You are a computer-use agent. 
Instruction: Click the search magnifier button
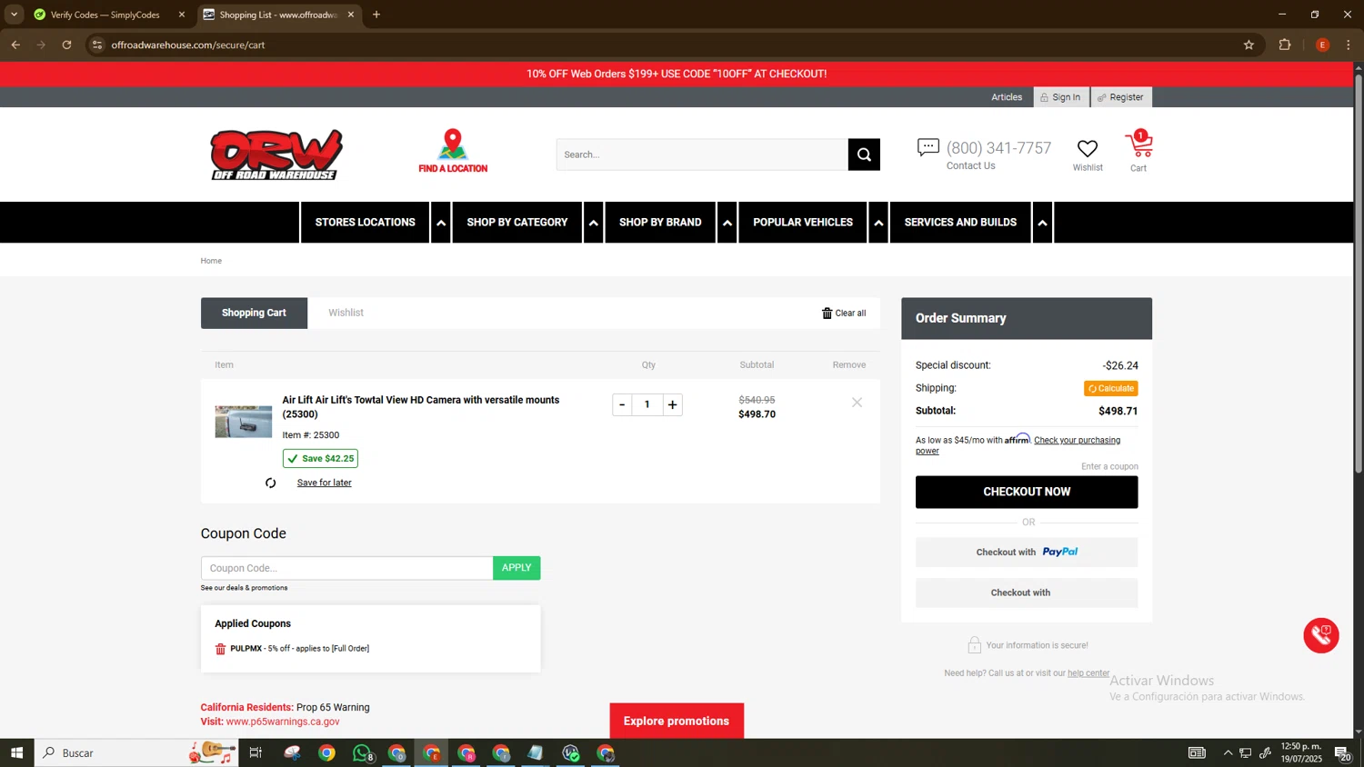[x=864, y=154]
